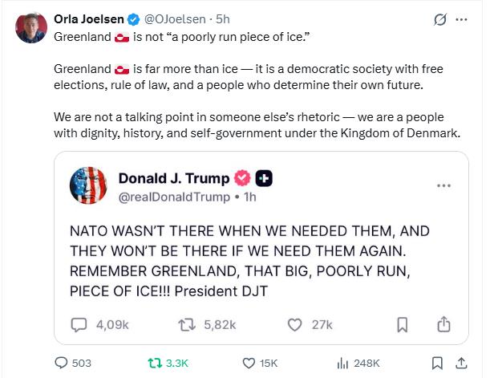Click the quoted post's 27k heart icon

point(294,324)
